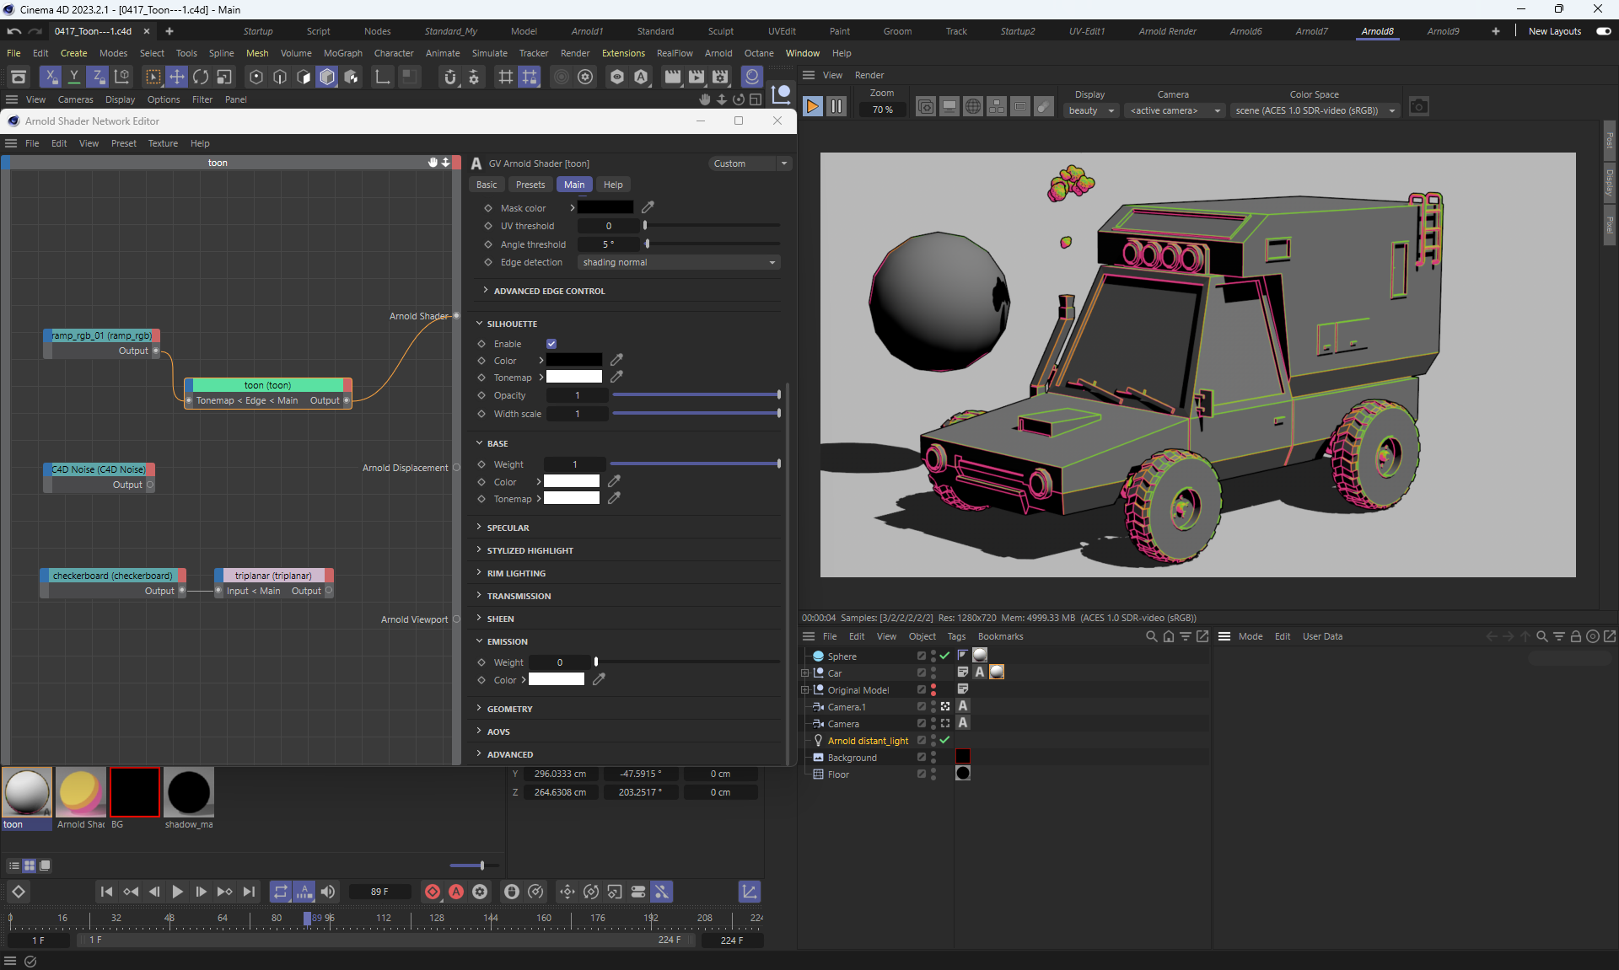
Task: Open the Display beauty dropdown
Action: [1090, 110]
